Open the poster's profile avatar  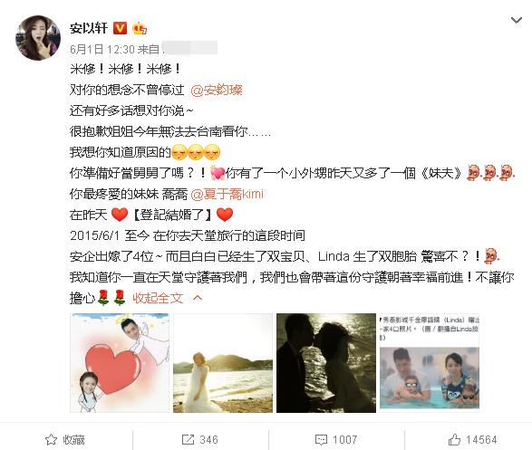[x=38, y=38]
